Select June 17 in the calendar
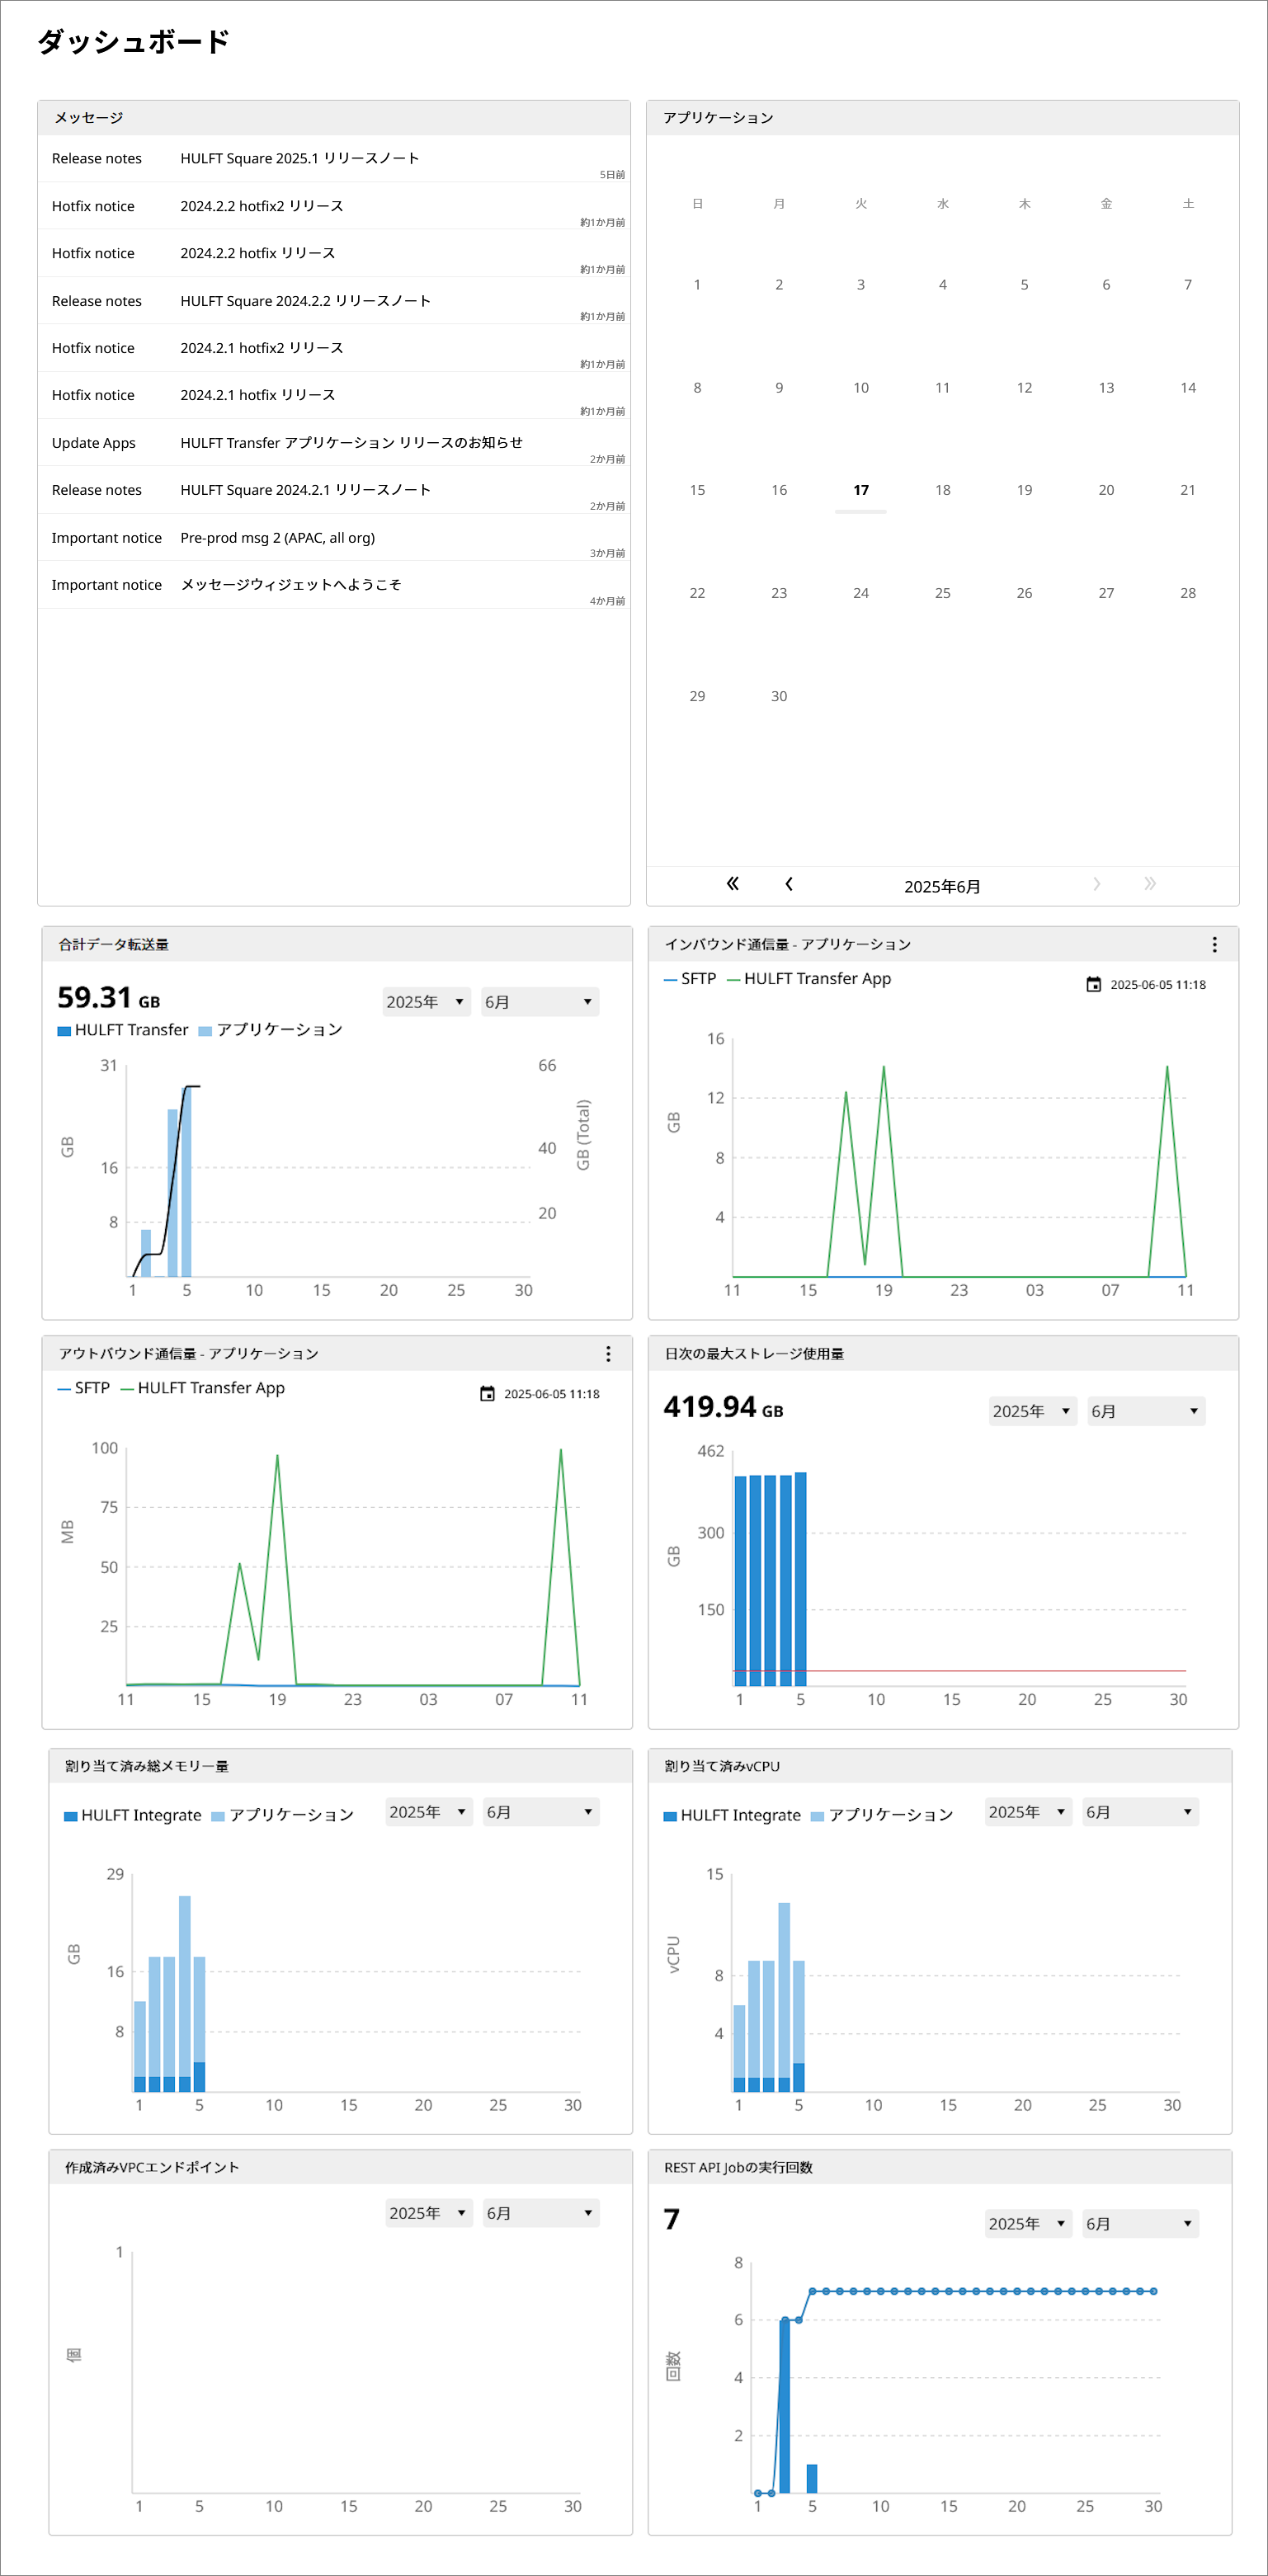Screen dimensions: 1268x2576 860,490
